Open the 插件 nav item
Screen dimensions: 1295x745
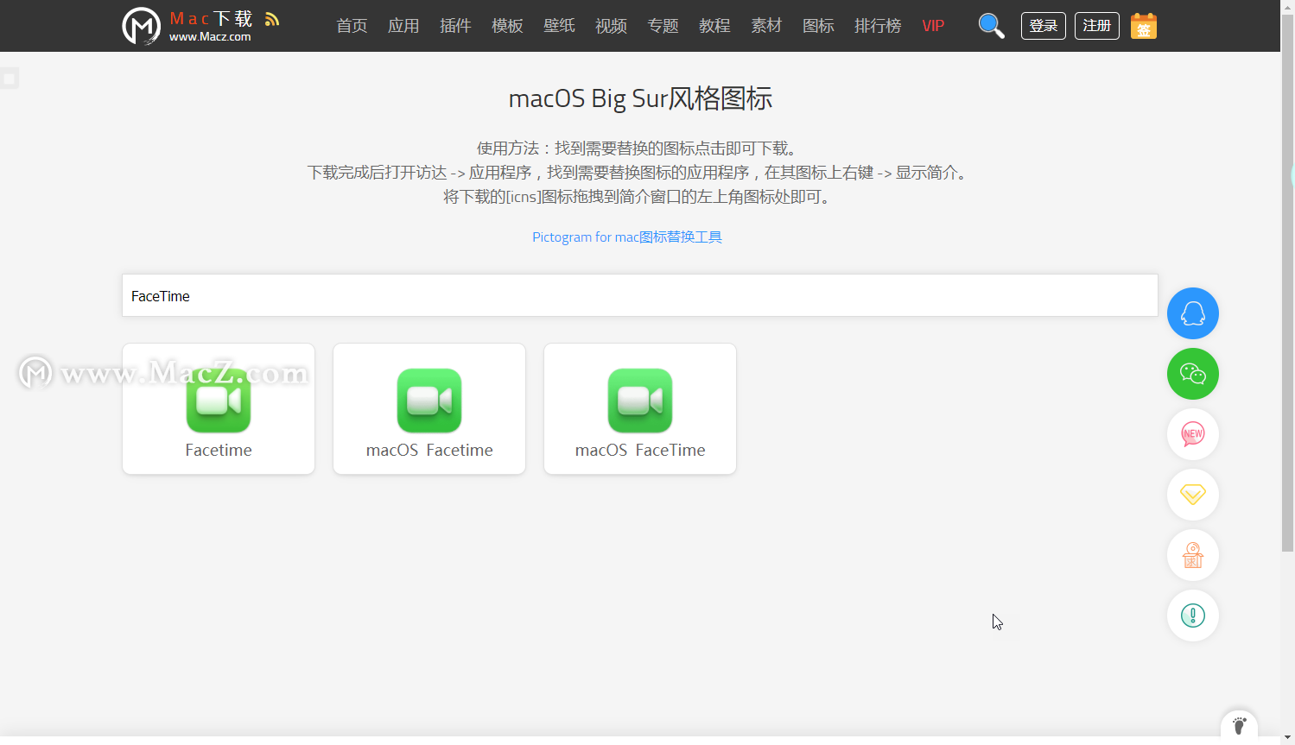click(455, 26)
